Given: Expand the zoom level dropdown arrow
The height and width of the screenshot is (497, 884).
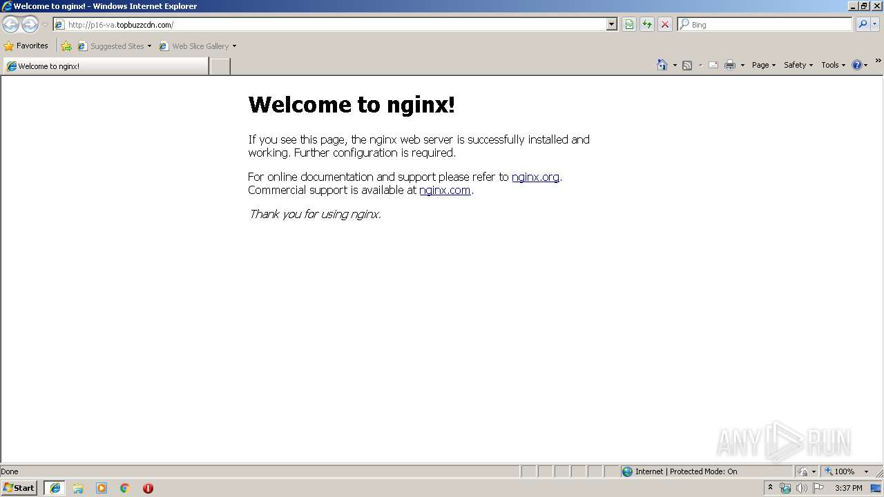Looking at the screenshot, I should (866, 471).
